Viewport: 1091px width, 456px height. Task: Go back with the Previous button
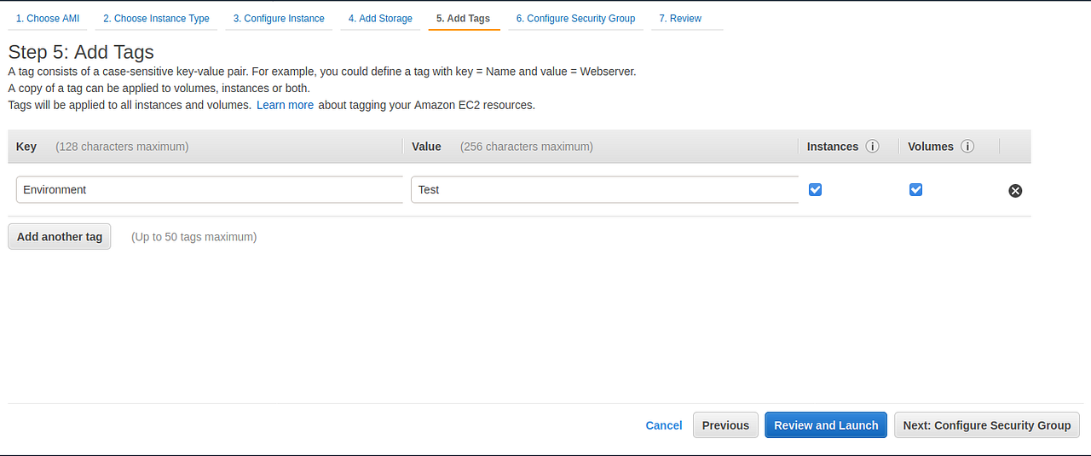(725, 425)
